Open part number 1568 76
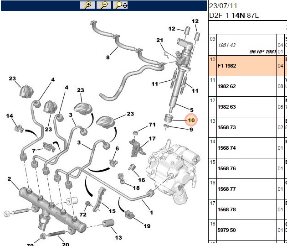The width and height of the screenshot is (287, 246). (226, 168)
